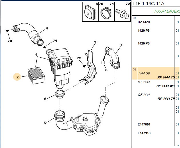Click part number 4 hose label

pyautogui.click(x=47, y=28)
